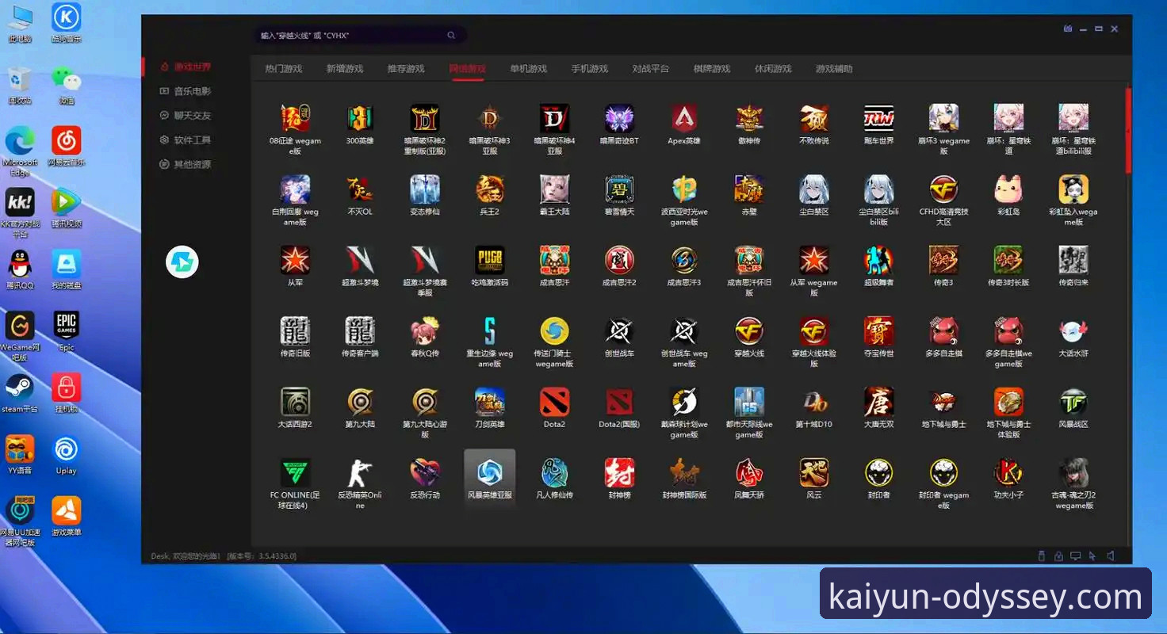Select 大话水浒 game icon
This screenshot has width=1167, height=634.
pos(1073,331)
